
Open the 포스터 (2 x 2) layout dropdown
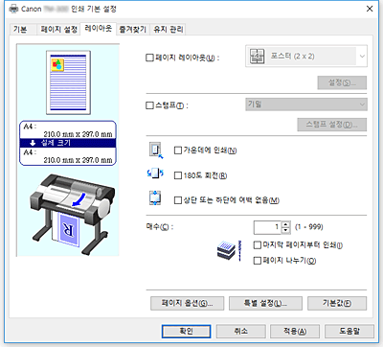click(306, 57)
